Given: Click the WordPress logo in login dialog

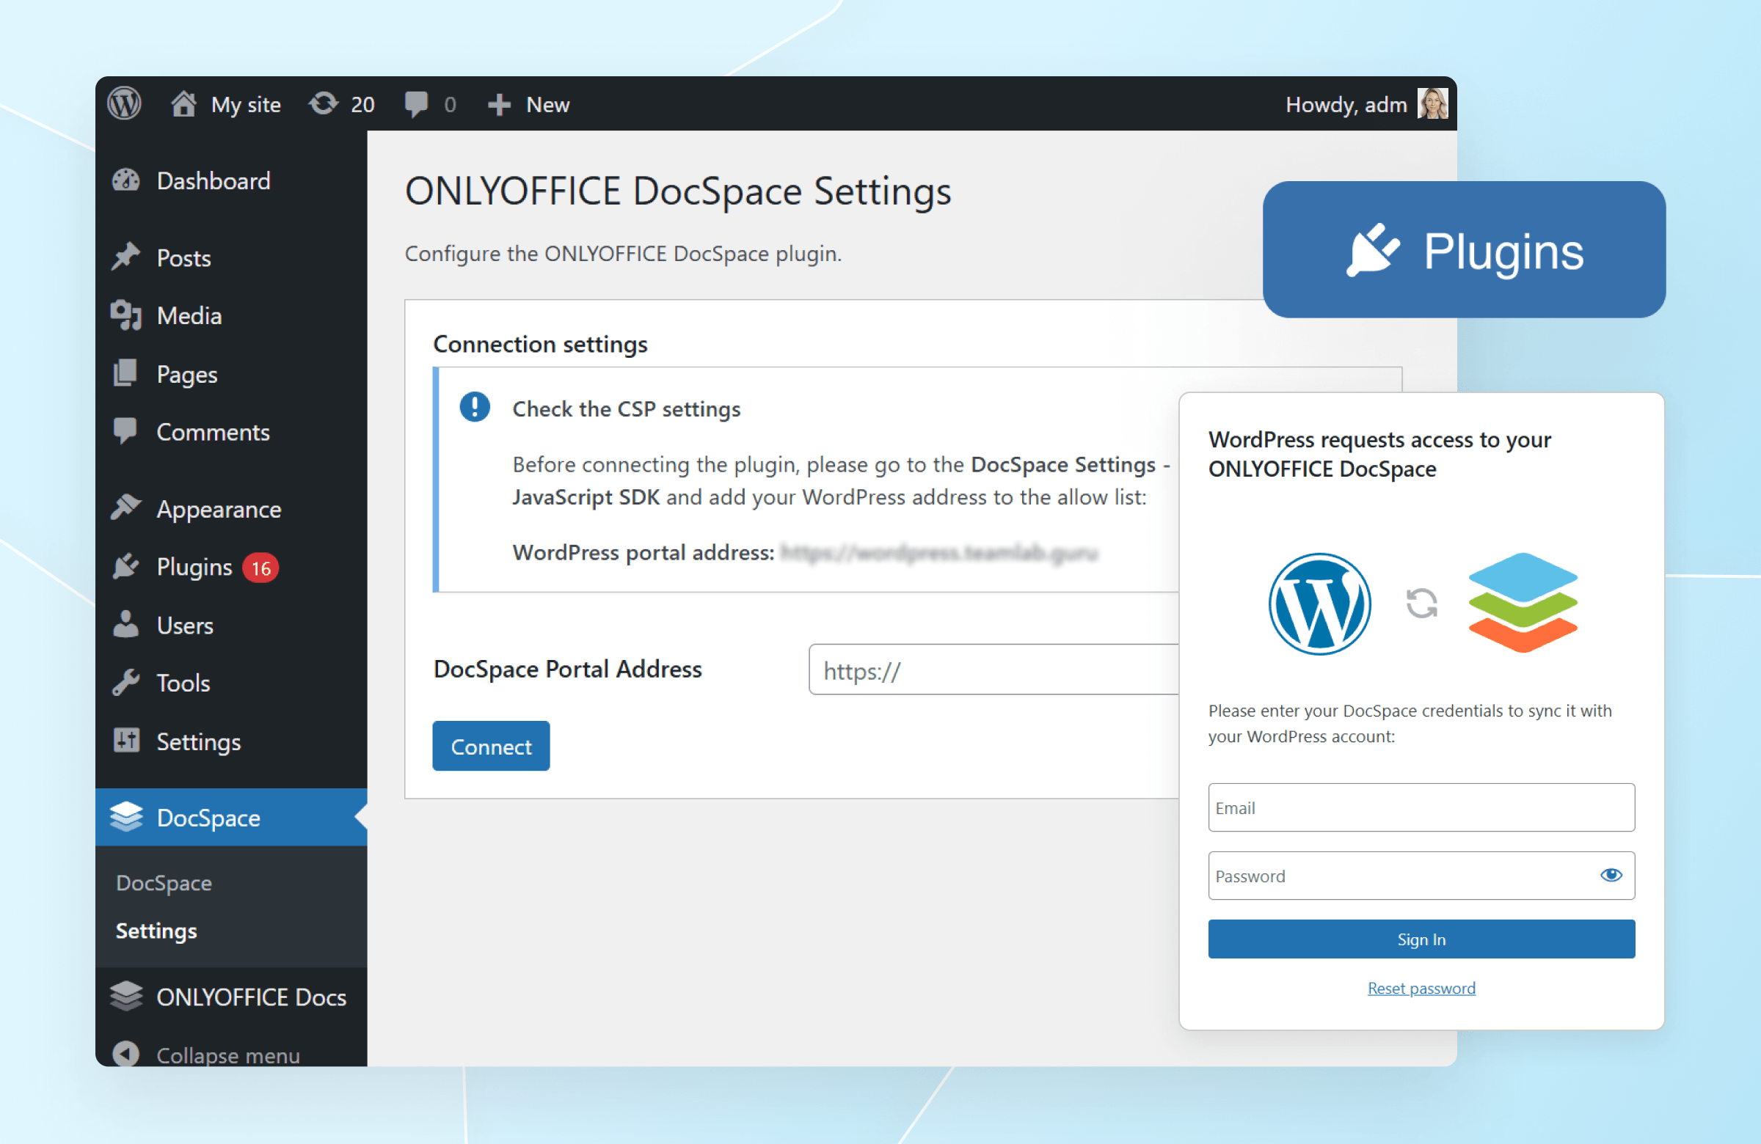Looking at the screenshot, I should pyautogui.click(x=1319, y=604).
